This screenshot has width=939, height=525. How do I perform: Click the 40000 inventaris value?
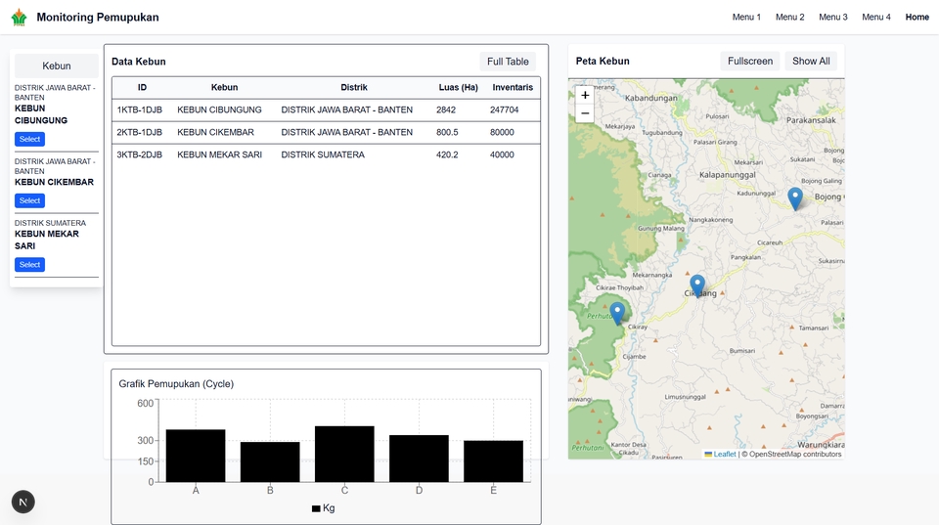(x=502, y=155)
